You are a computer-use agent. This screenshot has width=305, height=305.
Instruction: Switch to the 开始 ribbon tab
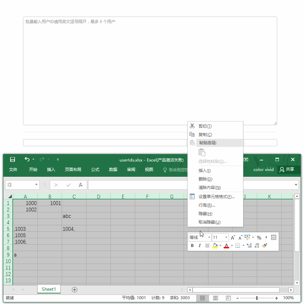(33, 169)
